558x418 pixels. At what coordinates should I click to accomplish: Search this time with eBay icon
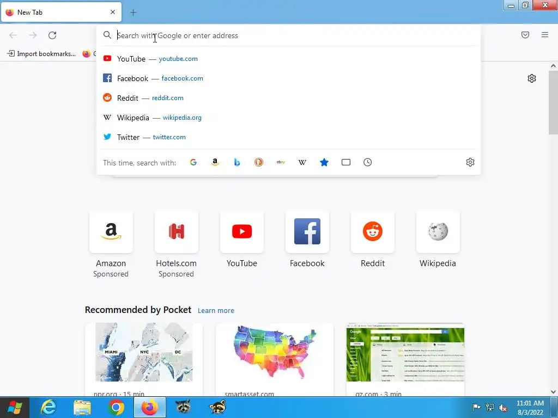click(x=281, y=162)
